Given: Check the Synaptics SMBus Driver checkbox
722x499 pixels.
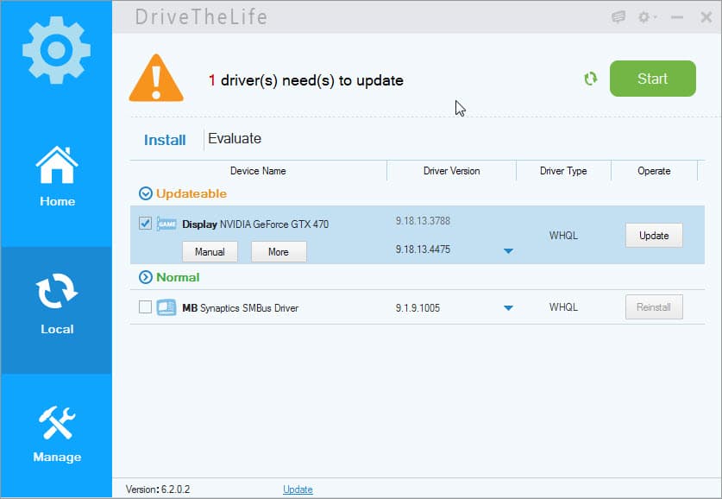Looking at the screenshot, I should (x=145, y=307).
